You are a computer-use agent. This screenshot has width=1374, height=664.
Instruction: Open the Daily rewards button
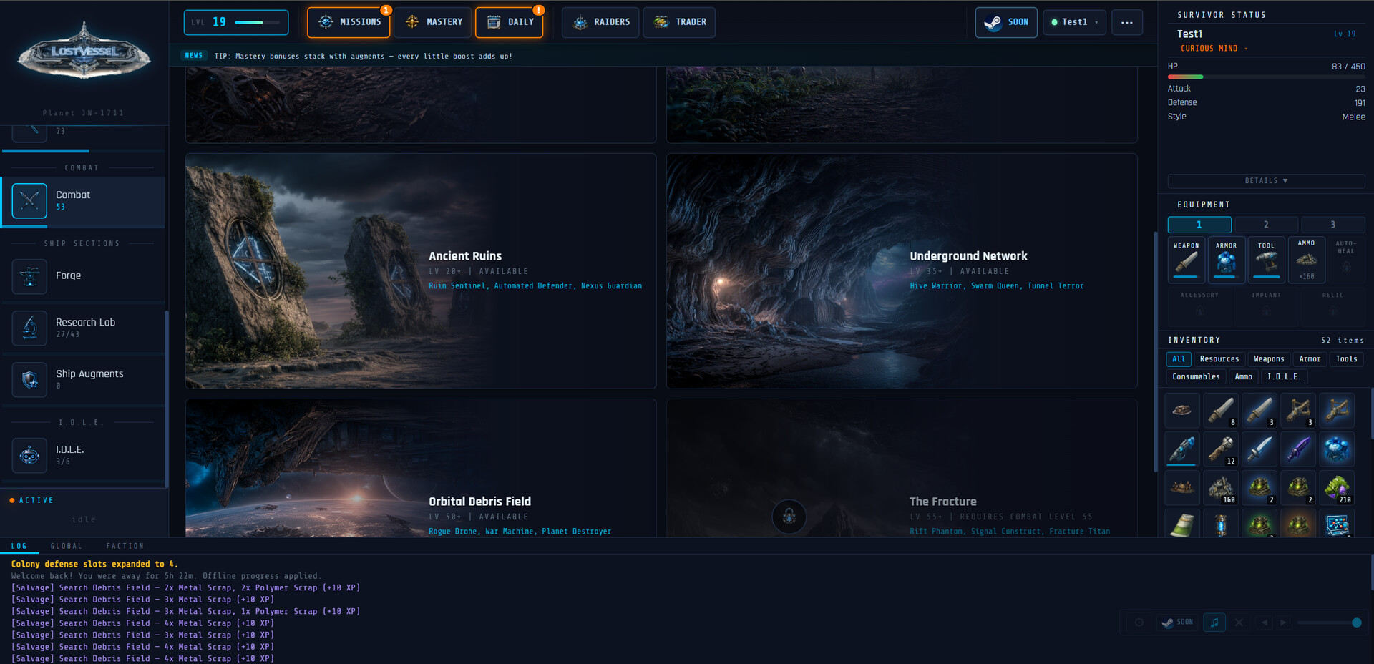(510, 22)
